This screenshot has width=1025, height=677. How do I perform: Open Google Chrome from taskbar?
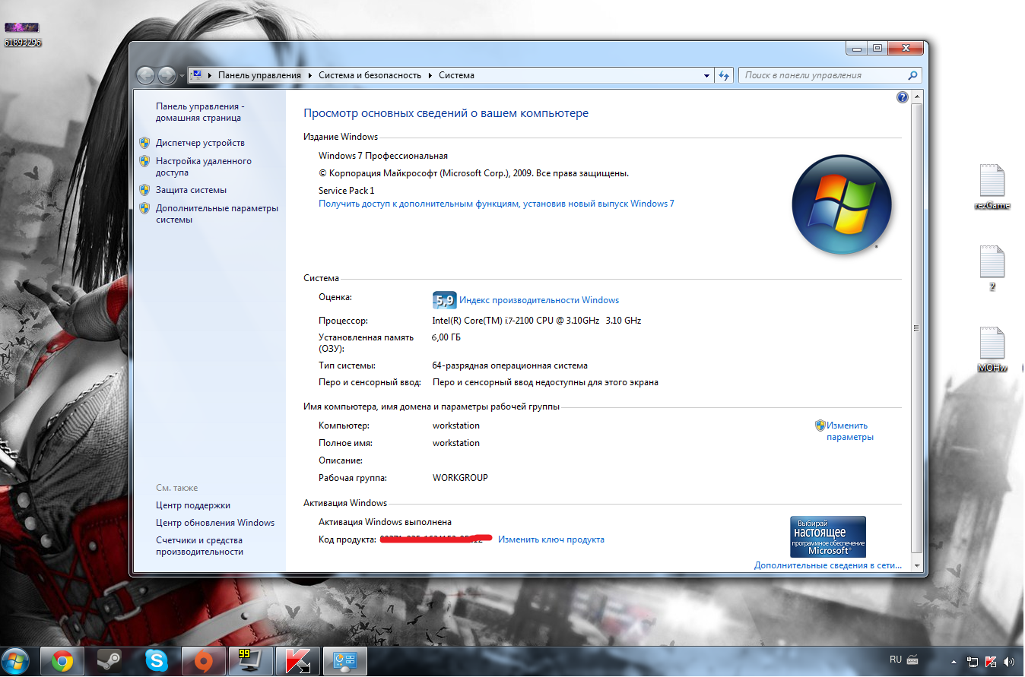click(62, 661)
